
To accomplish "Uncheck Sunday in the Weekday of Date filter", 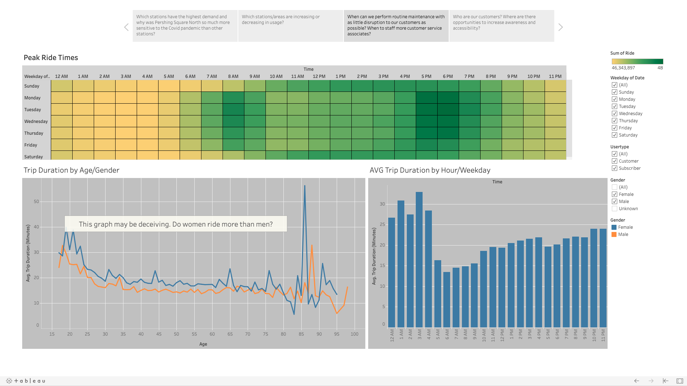I will [614, 92].
